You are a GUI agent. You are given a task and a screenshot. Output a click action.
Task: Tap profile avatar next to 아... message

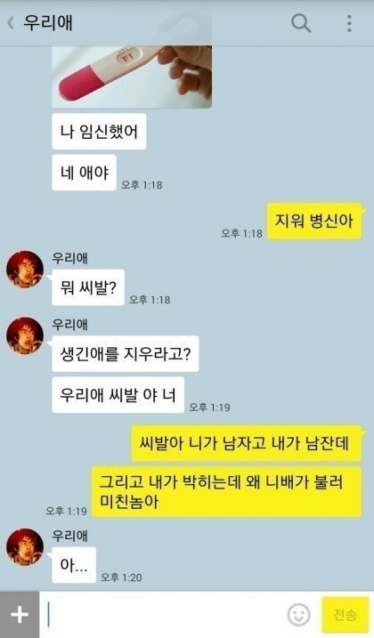(x=24, y=547)
